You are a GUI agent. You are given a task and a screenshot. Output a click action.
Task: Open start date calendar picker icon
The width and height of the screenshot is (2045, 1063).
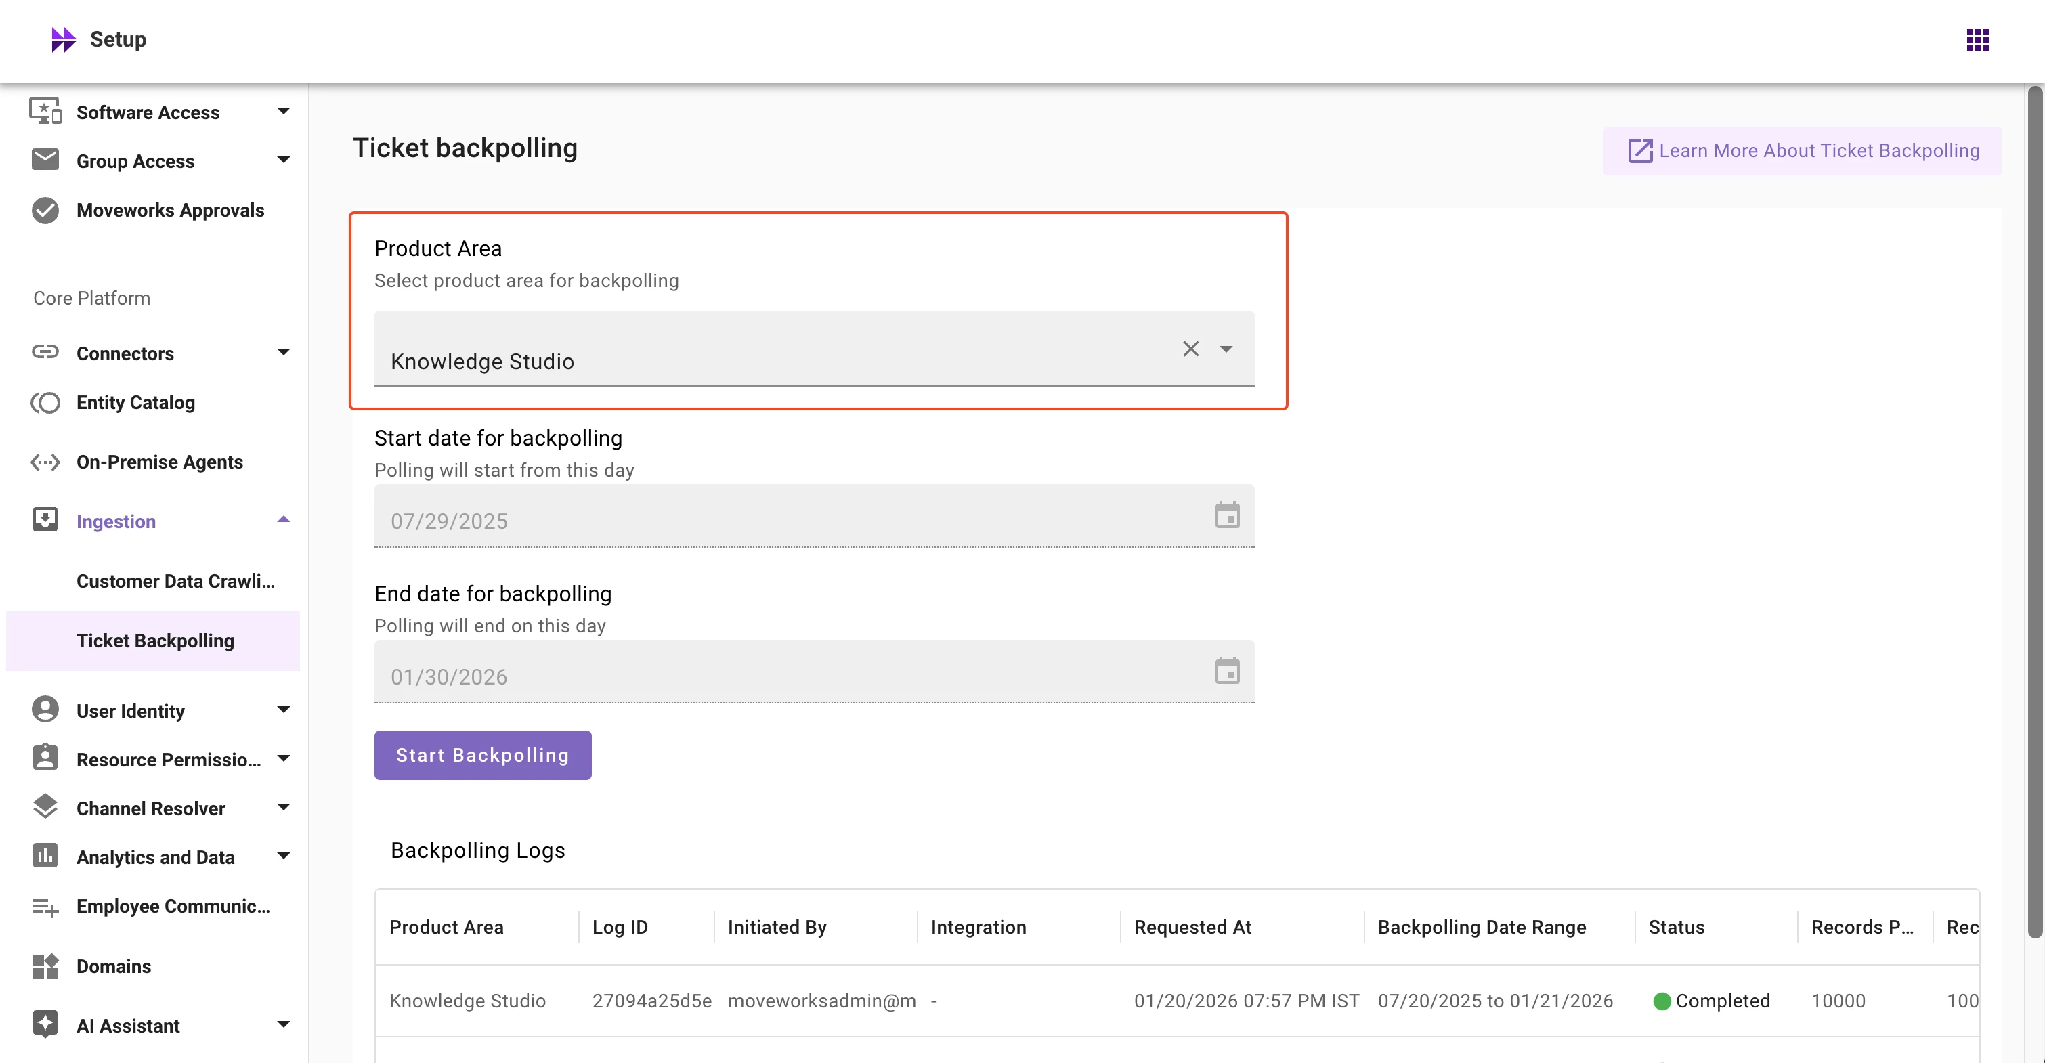pos(1226,515)
